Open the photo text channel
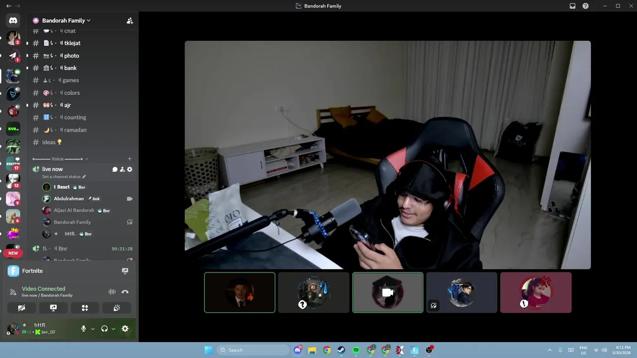Image resolution: width=637 pixels, height=358 pixels. (83, 56)
